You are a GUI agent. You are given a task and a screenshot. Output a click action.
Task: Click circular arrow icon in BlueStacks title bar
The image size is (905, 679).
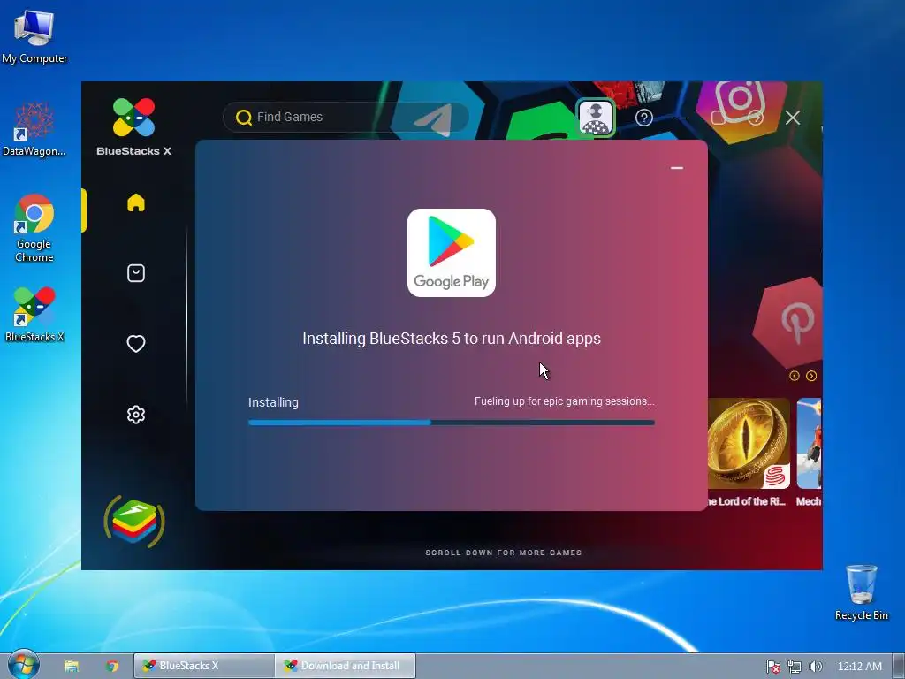click(x=756, y=118)
